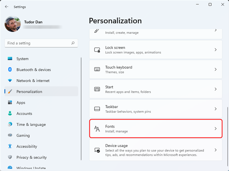
Task: Select the Accounts person icon
Action: coord(10,113)
